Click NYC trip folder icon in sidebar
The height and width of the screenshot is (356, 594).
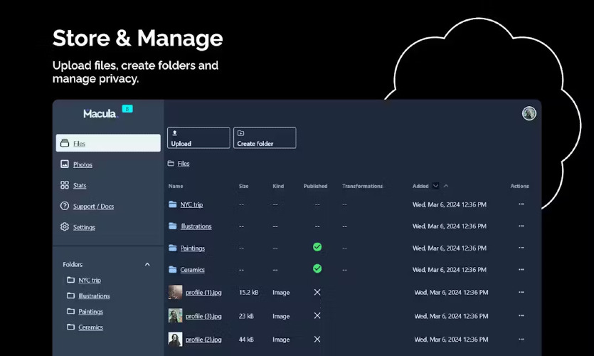point(70,280)
